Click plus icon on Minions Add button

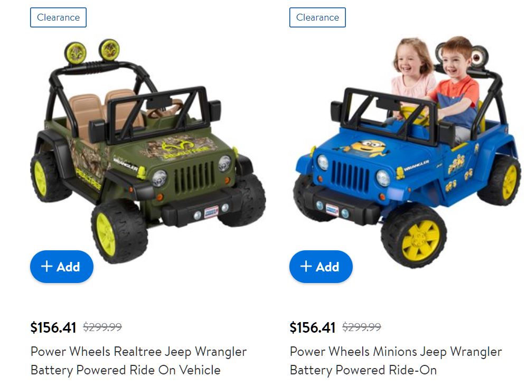point(306,267)
